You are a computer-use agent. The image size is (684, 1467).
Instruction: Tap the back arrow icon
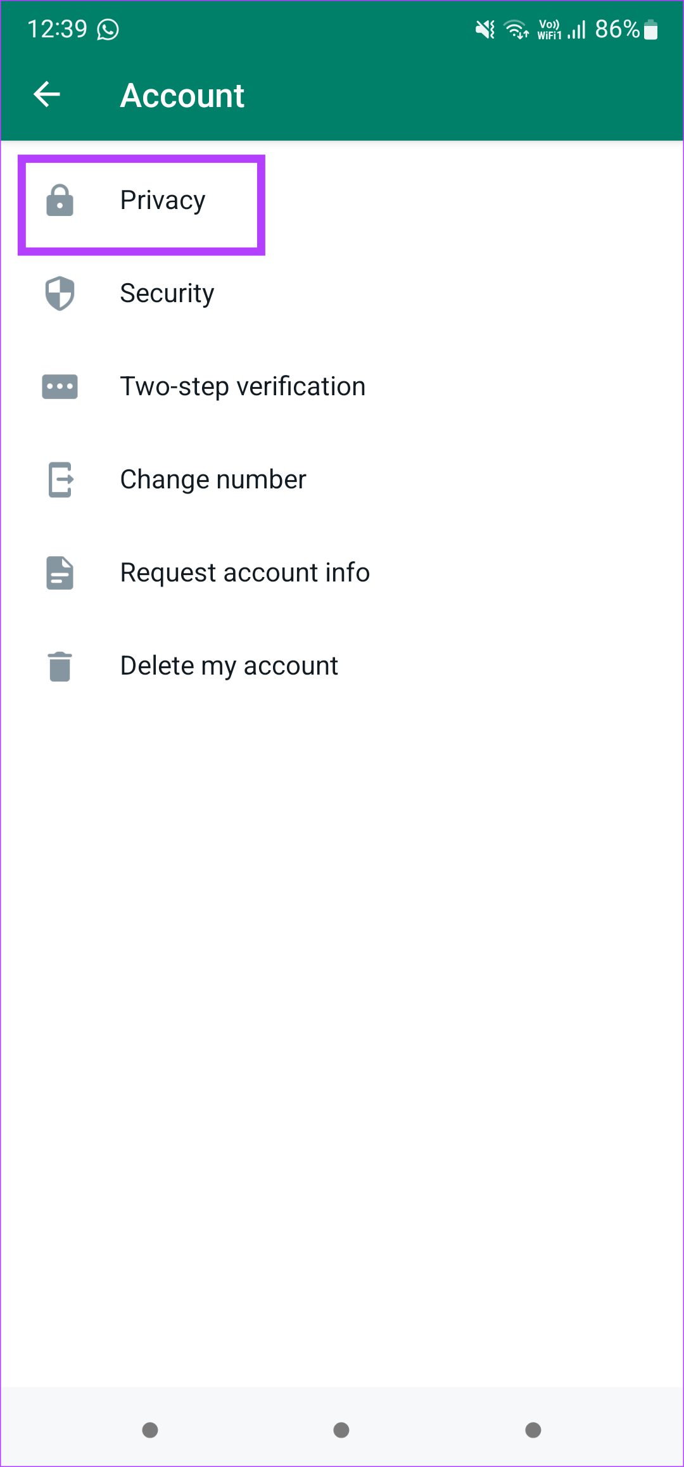(x=47, y=95)
